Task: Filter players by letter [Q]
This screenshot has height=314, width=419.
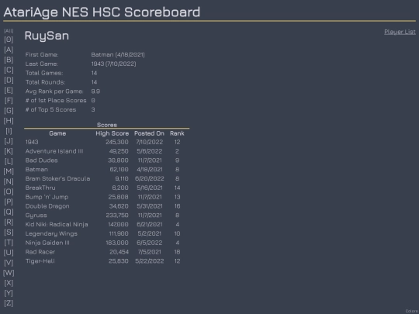Action: 9,212
